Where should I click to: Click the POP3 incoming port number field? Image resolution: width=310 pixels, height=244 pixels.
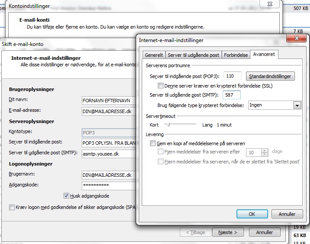tap(232, 76)
